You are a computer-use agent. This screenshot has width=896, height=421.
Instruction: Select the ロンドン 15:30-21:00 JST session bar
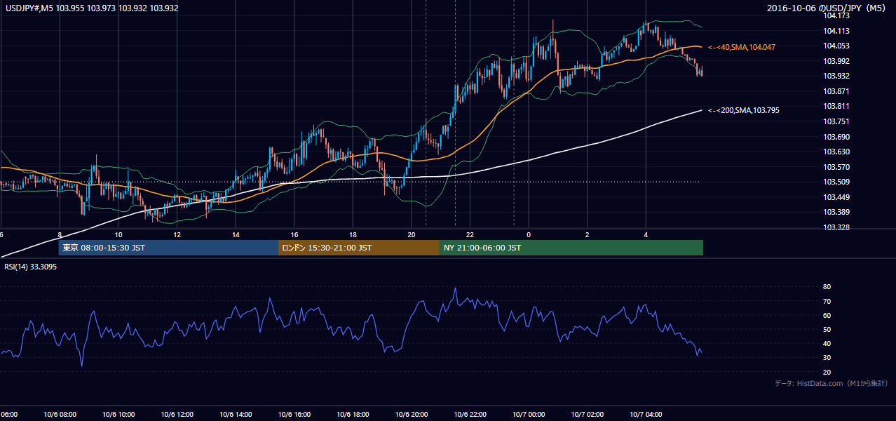coord(359,248)
